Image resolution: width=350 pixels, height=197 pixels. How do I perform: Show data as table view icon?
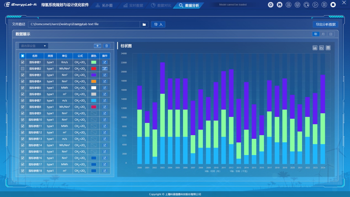328,48
